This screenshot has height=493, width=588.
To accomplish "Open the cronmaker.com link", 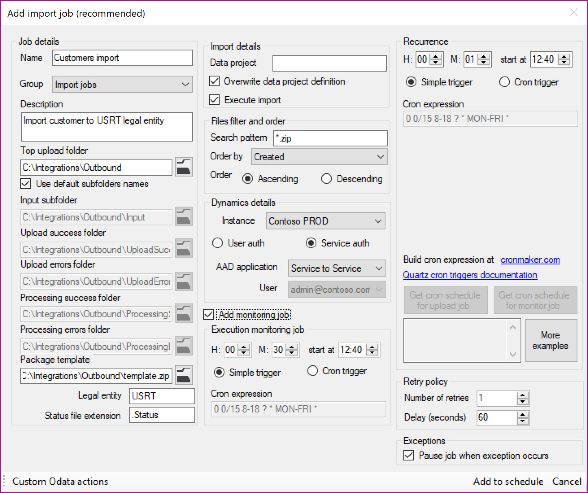I will pos(530,260).
